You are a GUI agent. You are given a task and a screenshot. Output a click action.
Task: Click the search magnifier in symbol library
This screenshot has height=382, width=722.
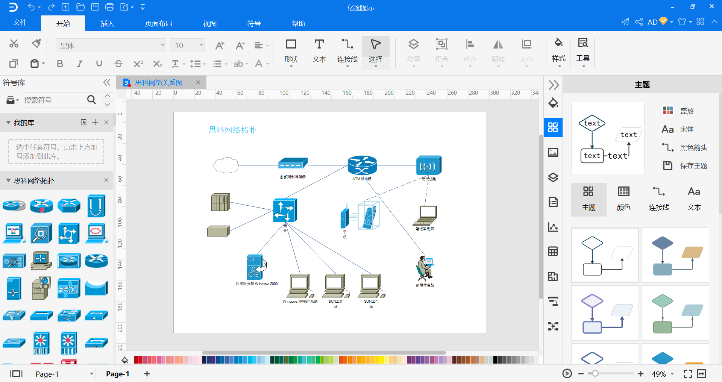91,100
